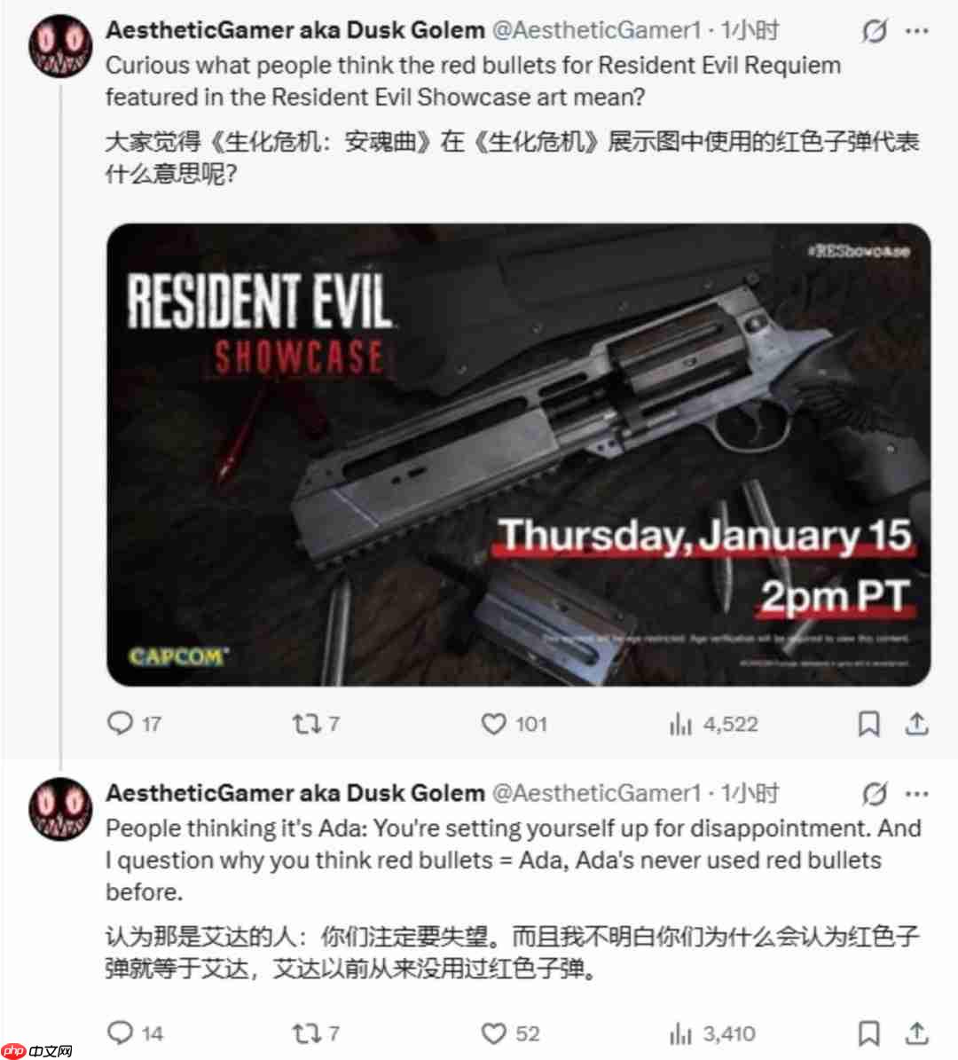Open Grok icon on first tweet
Viewport: 958px width, 1060px height.
(x=874, y=31)
